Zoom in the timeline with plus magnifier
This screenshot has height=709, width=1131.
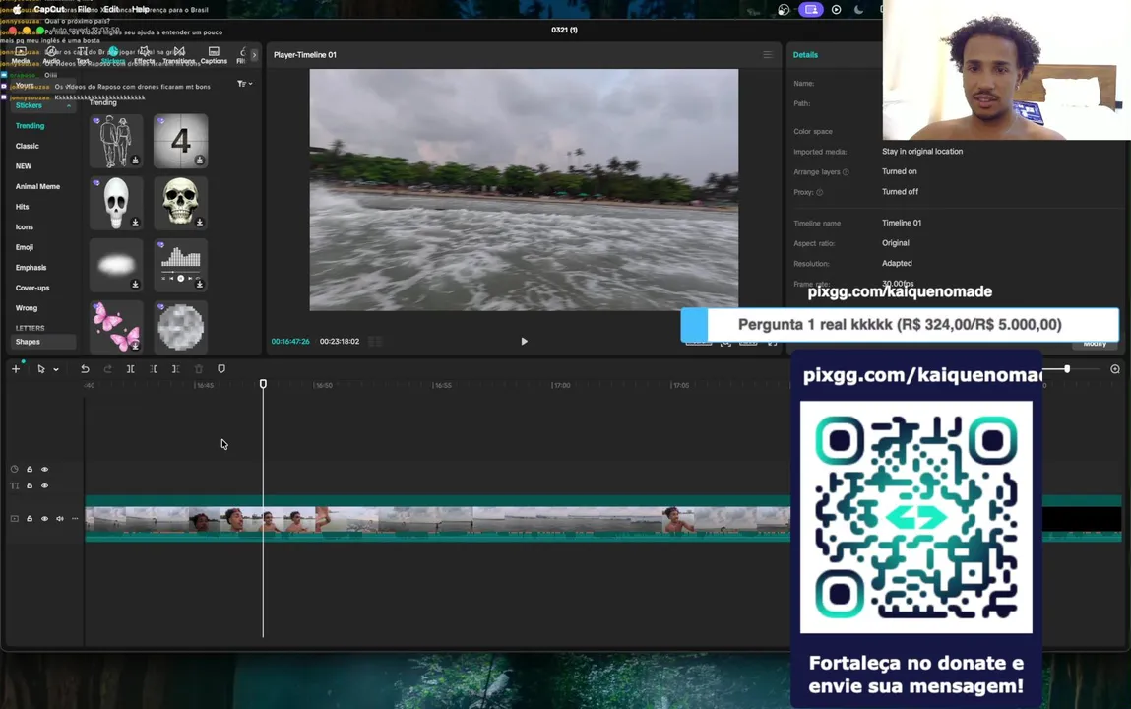point(1115,369)
